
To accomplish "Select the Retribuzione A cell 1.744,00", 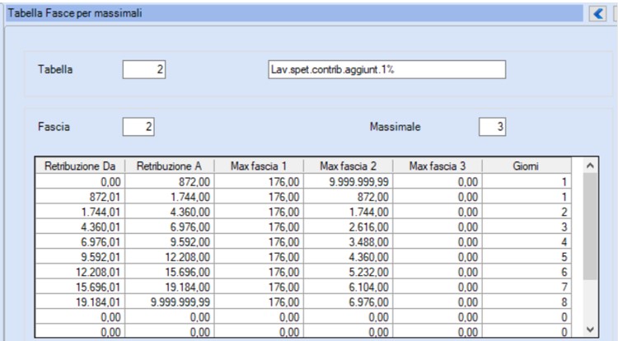I will (x=169, y=197).
